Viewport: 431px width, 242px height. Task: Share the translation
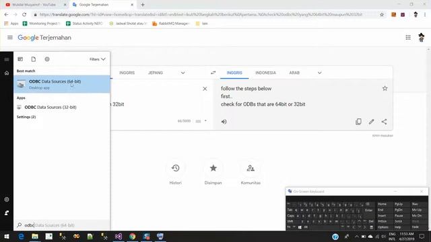384,122
